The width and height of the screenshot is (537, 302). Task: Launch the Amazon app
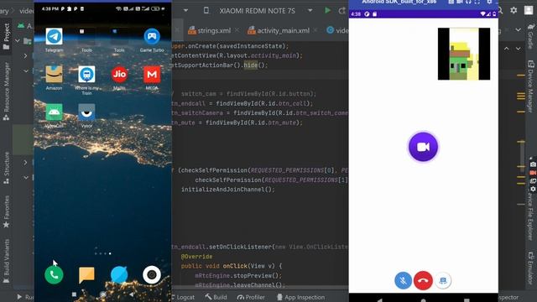click(x=54, y=75)
